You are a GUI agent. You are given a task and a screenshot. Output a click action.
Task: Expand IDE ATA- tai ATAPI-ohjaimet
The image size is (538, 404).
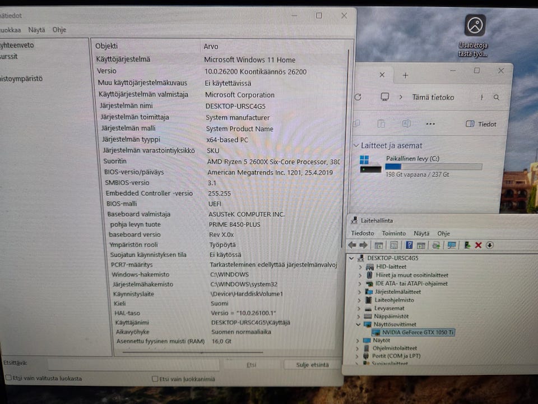(360, 284)
